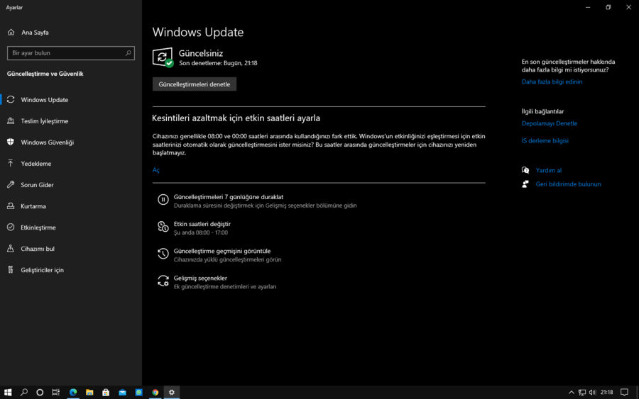This screenshot has width=639, height=399.
Task: Open Chrome from taskbar
Action: pyautogui.click(x=155, y=393)
